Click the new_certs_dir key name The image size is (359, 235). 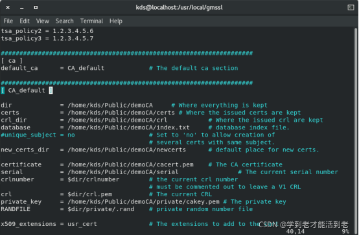coord(25,150)
